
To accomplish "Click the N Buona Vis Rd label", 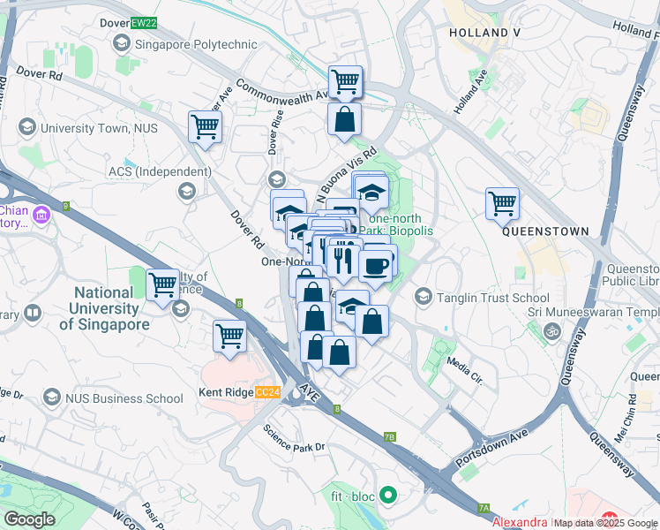I will coord(347,175).
